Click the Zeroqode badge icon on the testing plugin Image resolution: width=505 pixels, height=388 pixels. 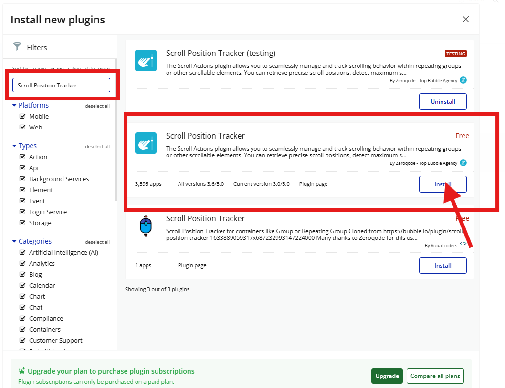coord(463,80)
